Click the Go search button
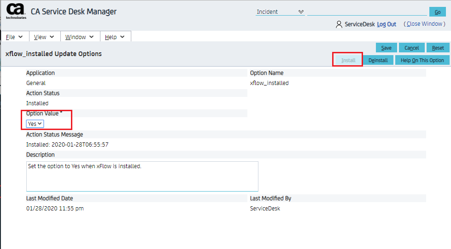451x249 pixels. [438, 12]
